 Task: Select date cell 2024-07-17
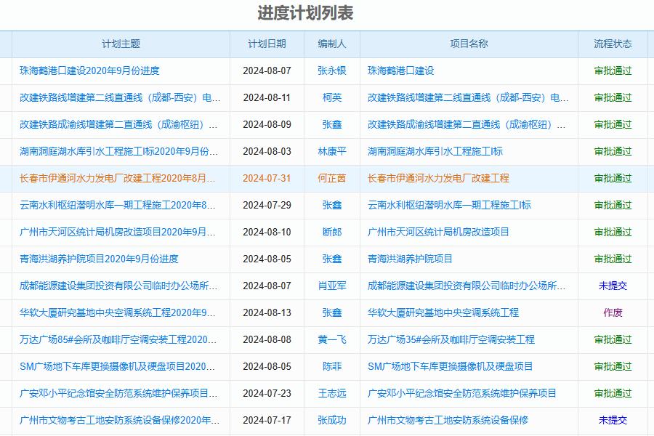267,421
